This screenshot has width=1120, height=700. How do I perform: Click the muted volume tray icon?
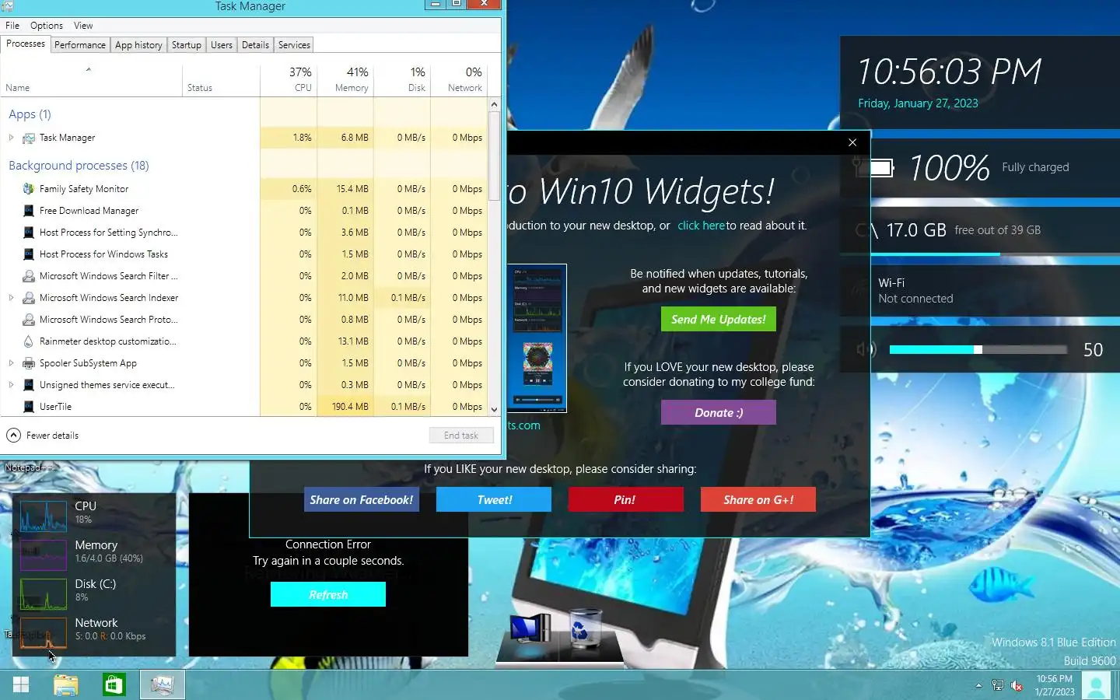[x=1017, y=685]
